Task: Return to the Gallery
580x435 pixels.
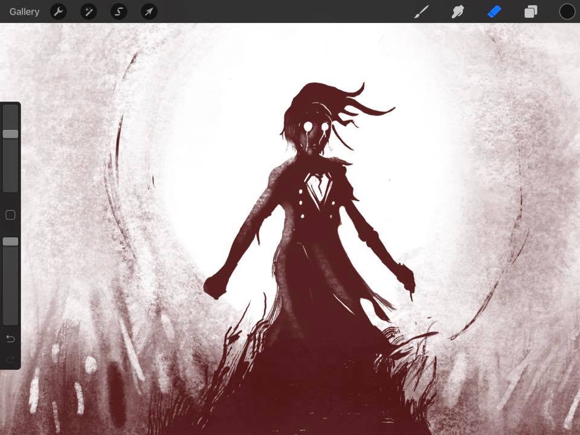Action: point(24,12)
